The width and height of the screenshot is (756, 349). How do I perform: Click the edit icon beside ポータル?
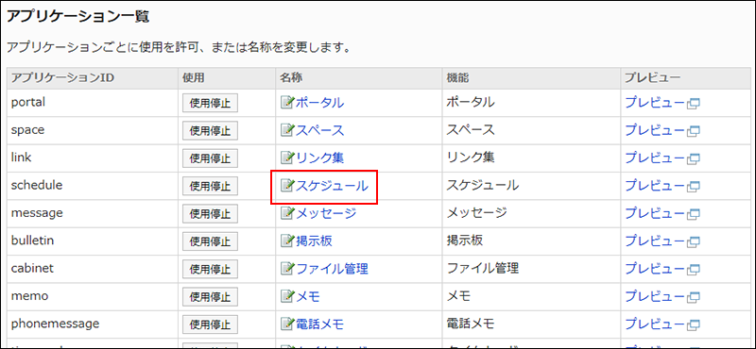[x=287, y=103]
